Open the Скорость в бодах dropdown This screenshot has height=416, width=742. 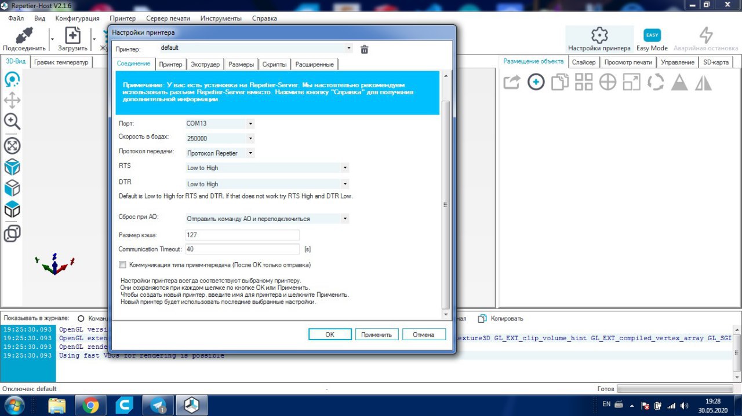pos(250,138)
